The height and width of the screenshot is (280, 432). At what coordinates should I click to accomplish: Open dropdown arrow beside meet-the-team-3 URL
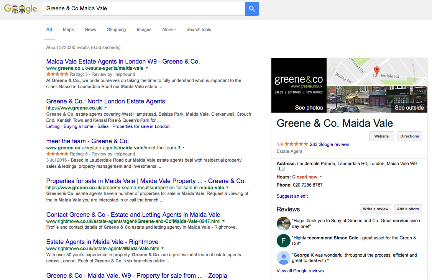point(184,147)
